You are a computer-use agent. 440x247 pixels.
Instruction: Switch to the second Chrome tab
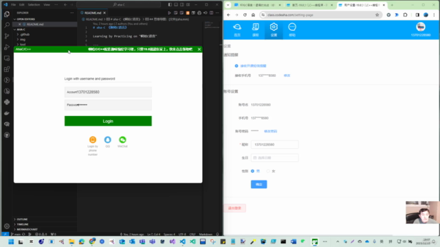pos(309,5)
